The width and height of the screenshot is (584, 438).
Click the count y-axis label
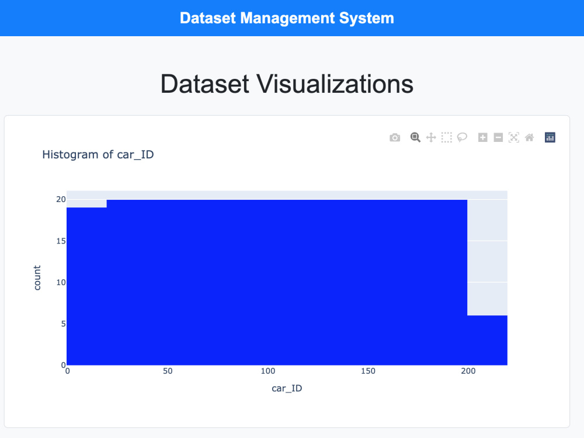click(x=37, y=278)
